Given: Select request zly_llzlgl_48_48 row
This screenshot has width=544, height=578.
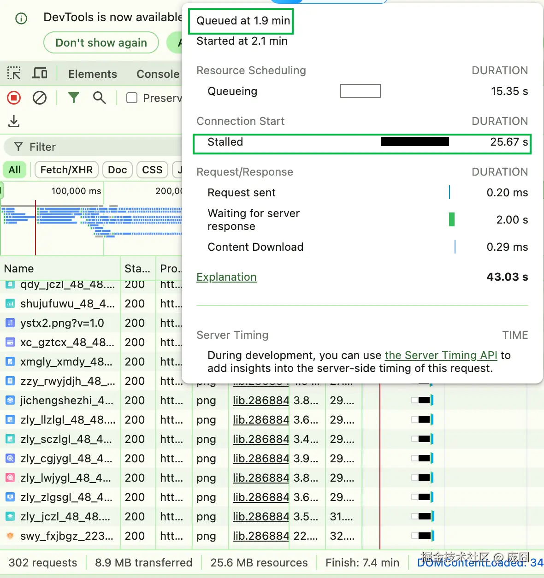Looking at the screenshot, I should (272, 420).
